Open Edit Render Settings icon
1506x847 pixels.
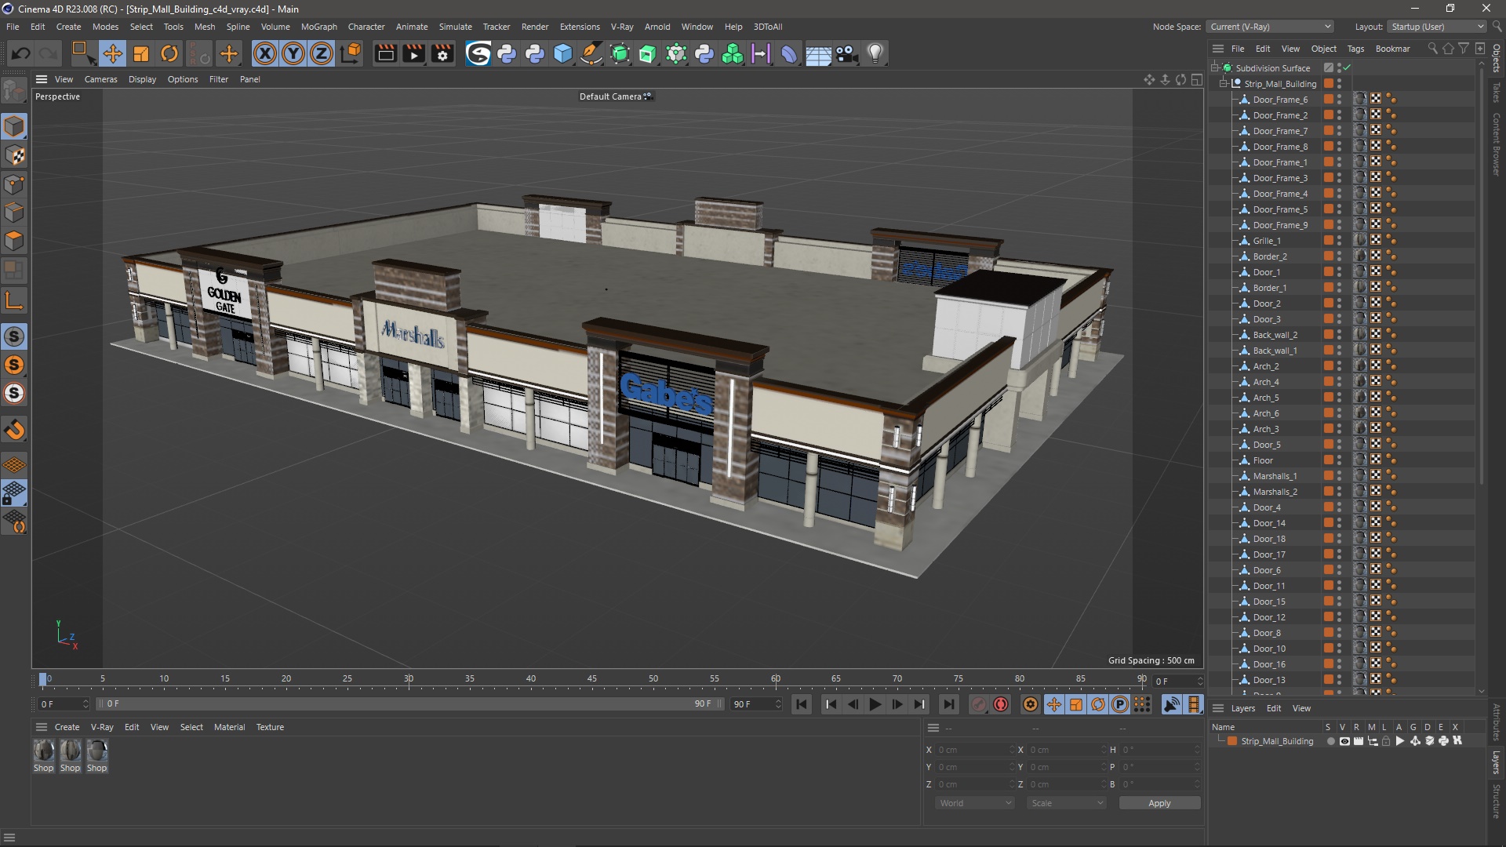pyautogui.click(x=443, y=53)
